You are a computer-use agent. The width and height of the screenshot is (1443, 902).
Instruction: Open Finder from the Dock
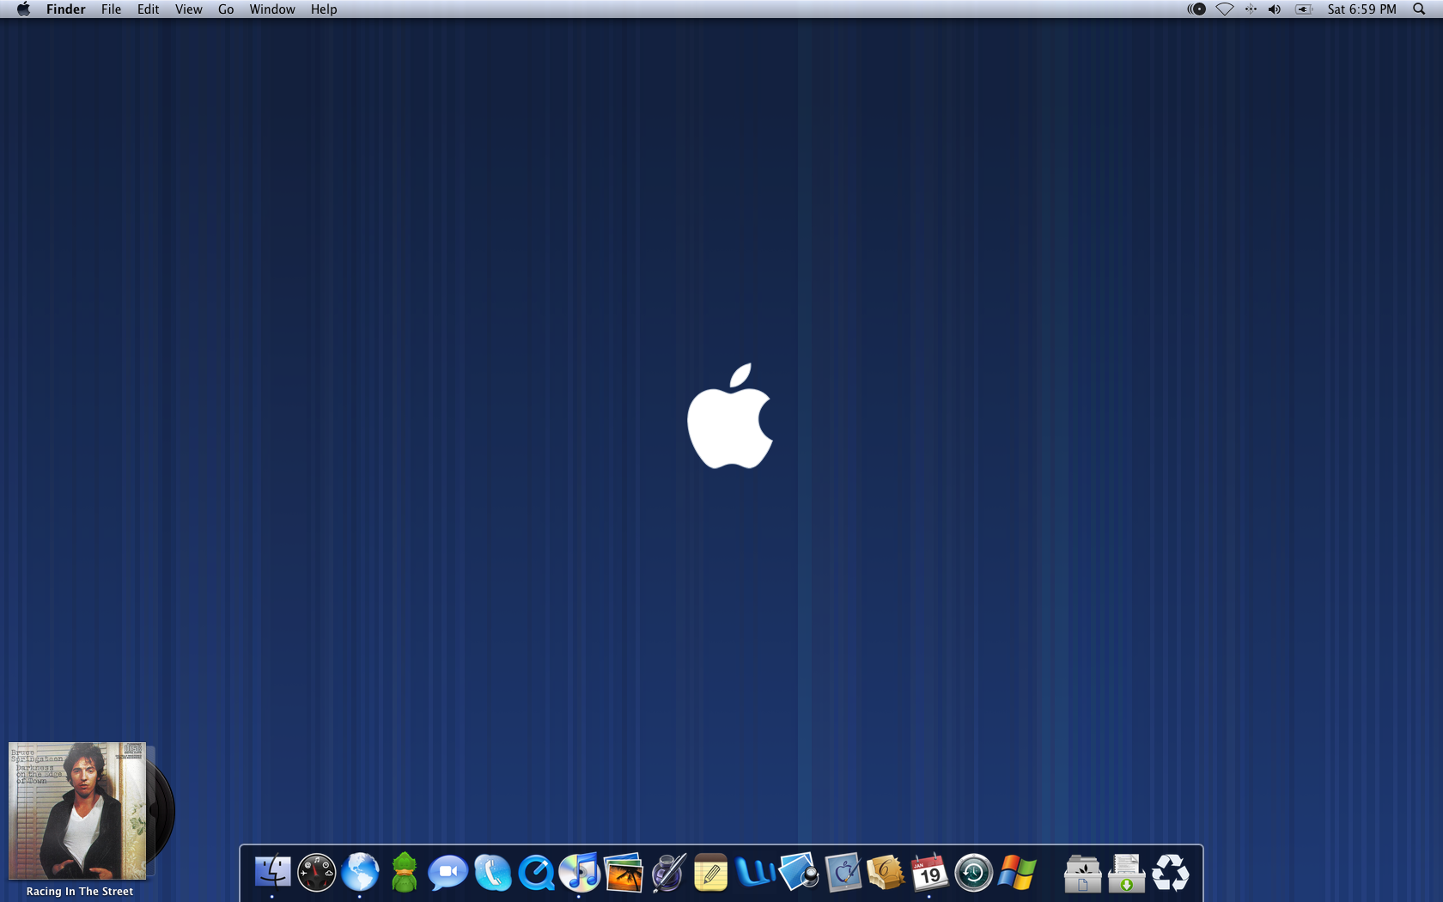pos(272,873)
